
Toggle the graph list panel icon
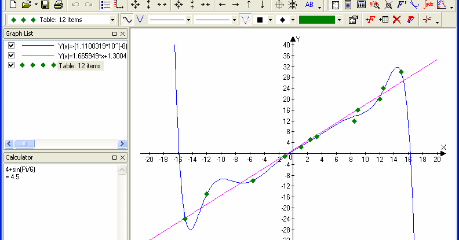(x=105, y=5)
